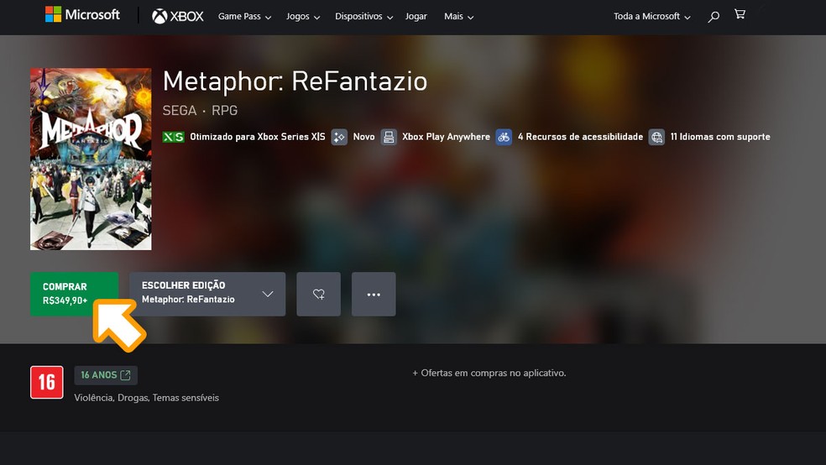Expand the Toda a Microsoft menu

652,16
